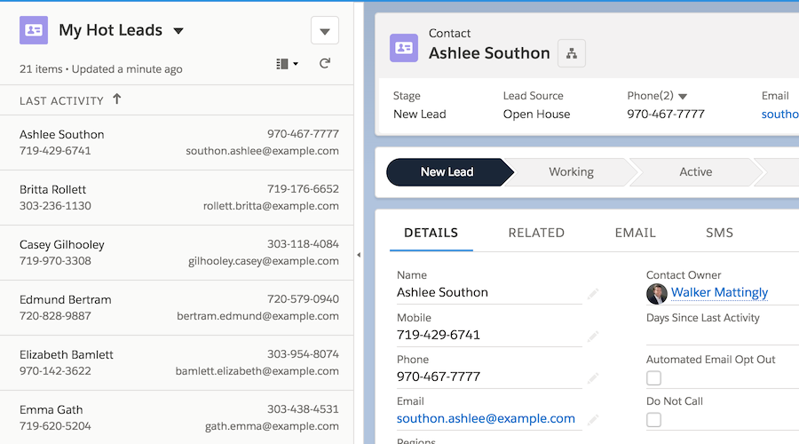Toggle the Automated Email Opt Out checkbox
The width and height of the screenshot is (799, 444).
[653, 378]
